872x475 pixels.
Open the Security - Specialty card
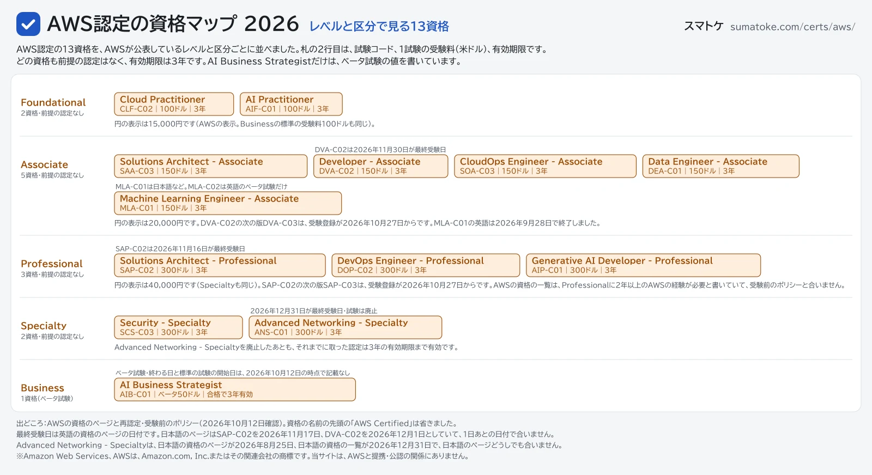tap(178, 327)
